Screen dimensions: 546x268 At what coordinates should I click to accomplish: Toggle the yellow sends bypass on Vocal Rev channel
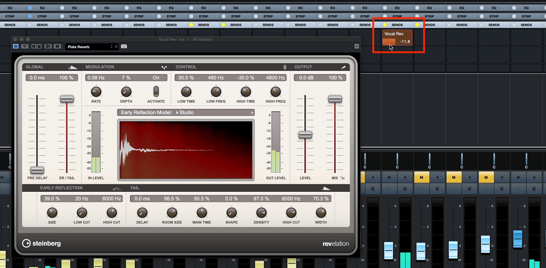pyautogui.click(x=385, y=25)
